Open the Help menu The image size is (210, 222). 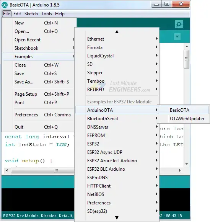point(60,14)
